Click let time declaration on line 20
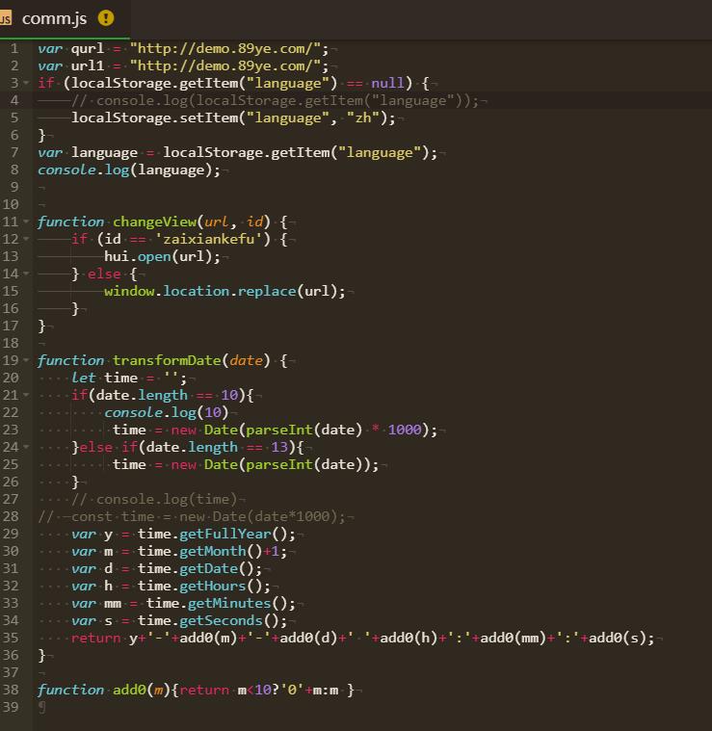 coord(129,378)
